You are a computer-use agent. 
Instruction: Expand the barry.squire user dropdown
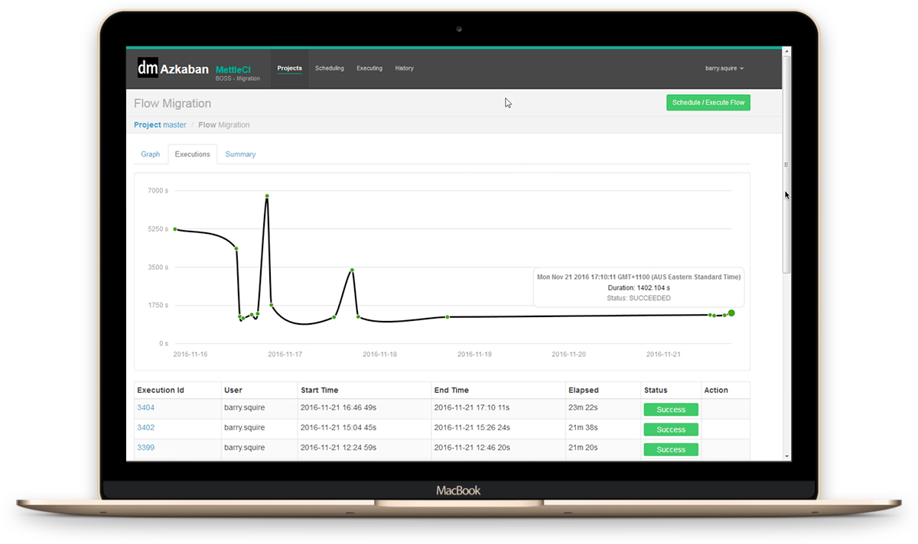[724, 68]
